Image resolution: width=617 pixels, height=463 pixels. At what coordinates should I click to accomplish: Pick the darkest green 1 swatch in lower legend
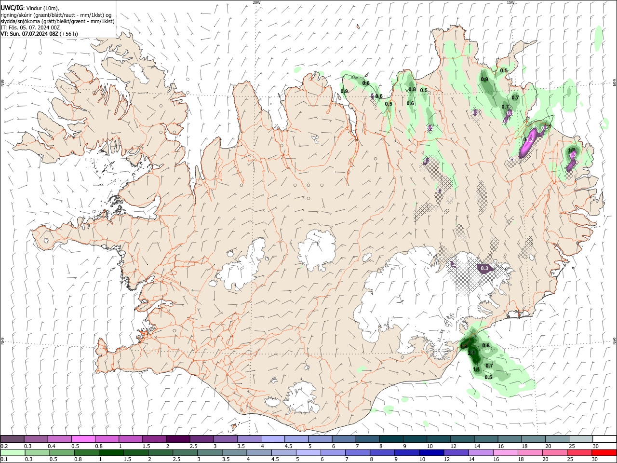point(111,453)
